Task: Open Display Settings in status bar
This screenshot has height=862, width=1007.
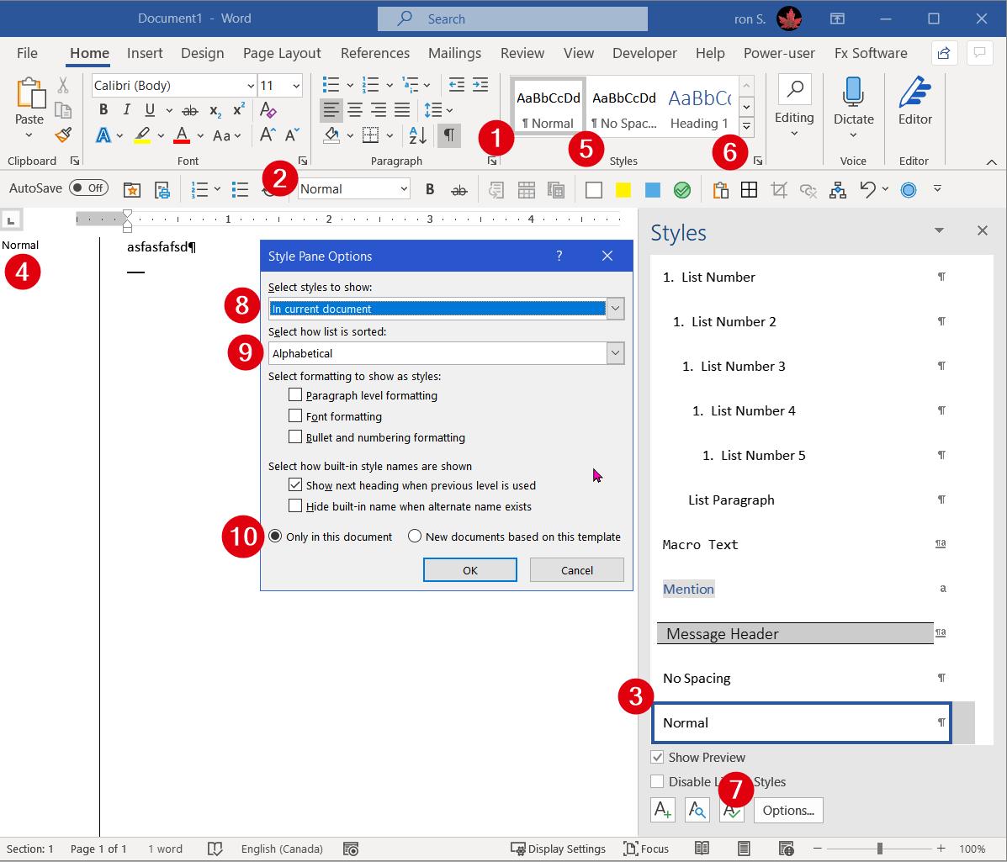Action: pos(558,849)
